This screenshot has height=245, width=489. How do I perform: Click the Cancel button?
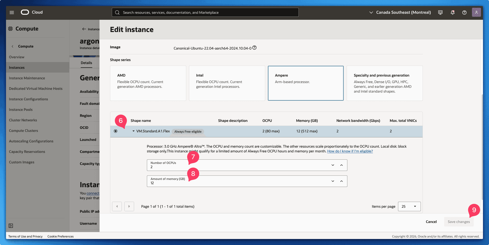click(x=431, y=222)
